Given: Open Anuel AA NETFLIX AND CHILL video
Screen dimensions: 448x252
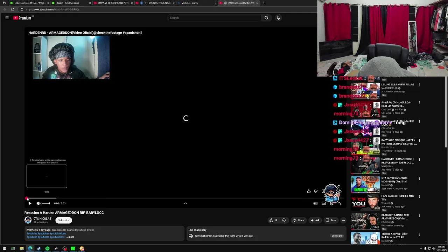Looking at the screenshot, I should click(396, 104).
